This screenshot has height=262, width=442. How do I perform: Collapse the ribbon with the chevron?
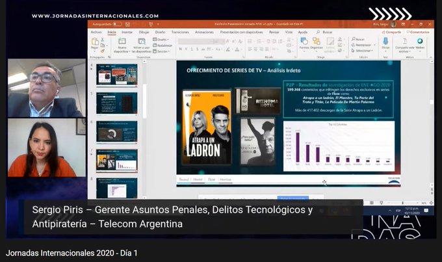pyautogui.click(x=431, y=57)
